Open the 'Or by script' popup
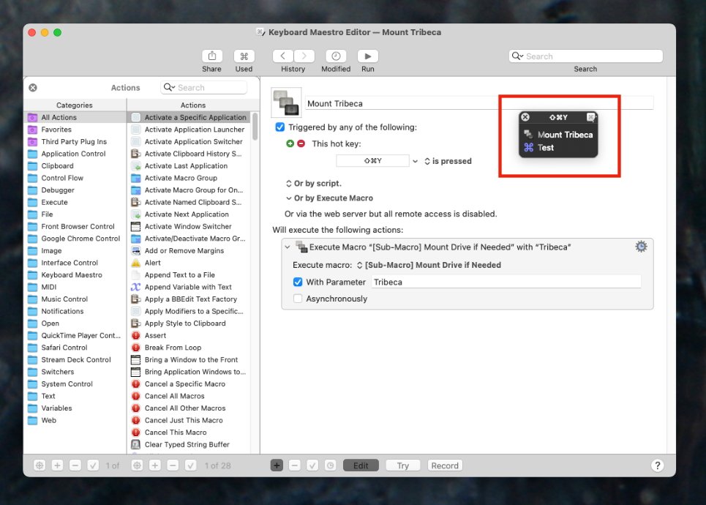The height and width of the screenshot is (505, 706). point(314,184)
